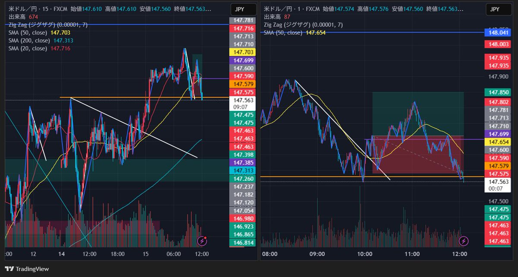Image resolution: width=518 pixels, height=277 pixels.
Task: Select the 出来高 674 volume legend
Action: (x=23, y=16)
